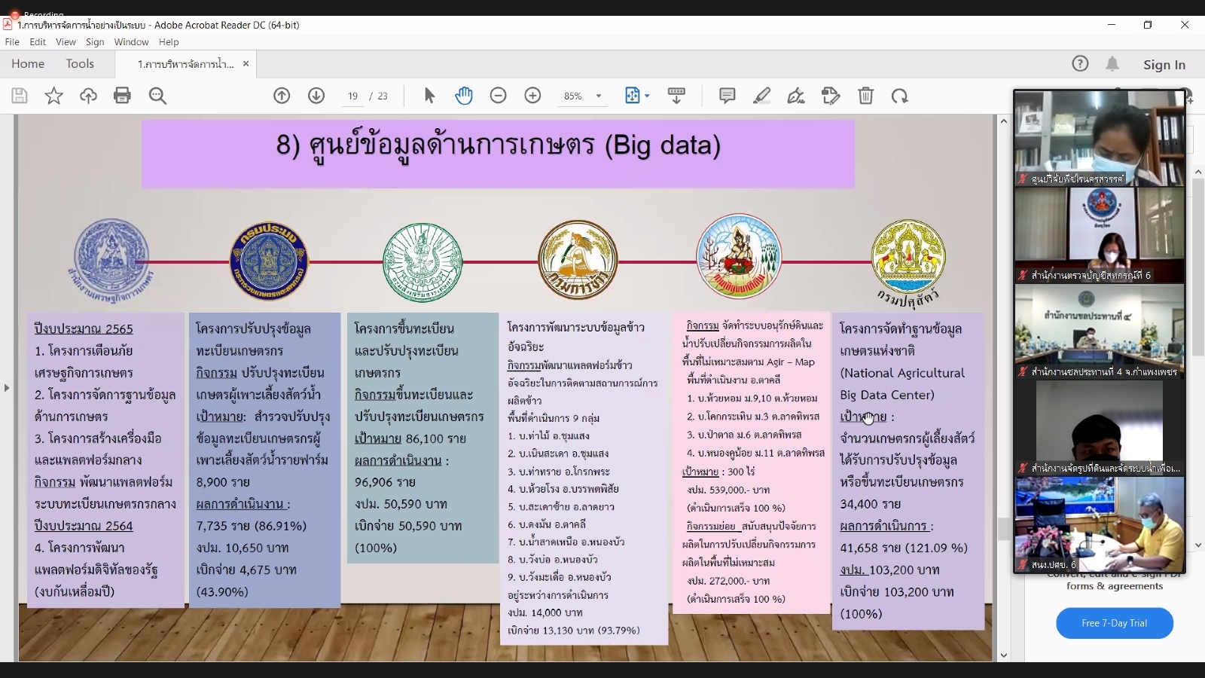Select สำนักงานตรวจบัญชีสหกรณ์ที่ 6 video thumbnail
The image size is (1205, 678).
pyautogui.click(x=1099, y=235)
